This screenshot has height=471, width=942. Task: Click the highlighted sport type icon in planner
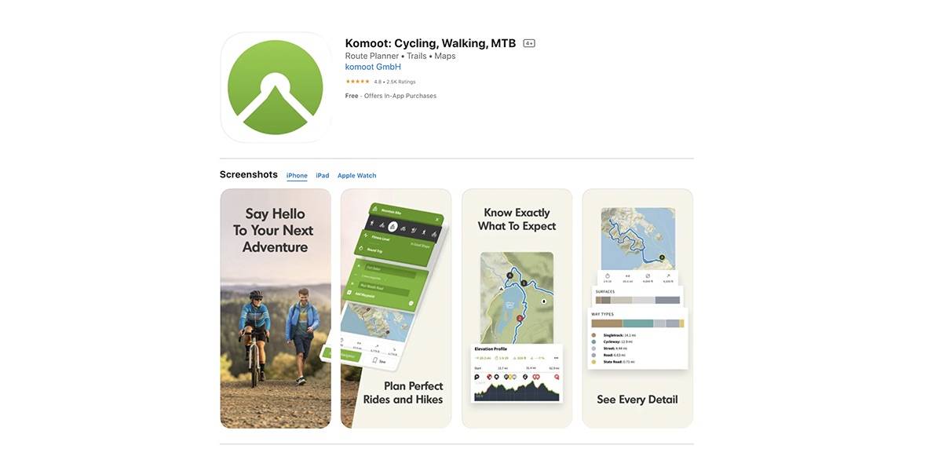point(393,226)
